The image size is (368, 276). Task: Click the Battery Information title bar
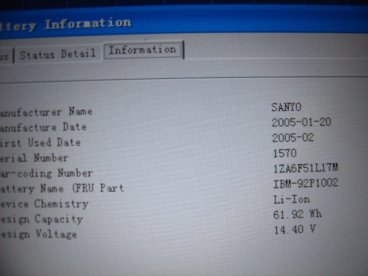click(x=184, y=22)
